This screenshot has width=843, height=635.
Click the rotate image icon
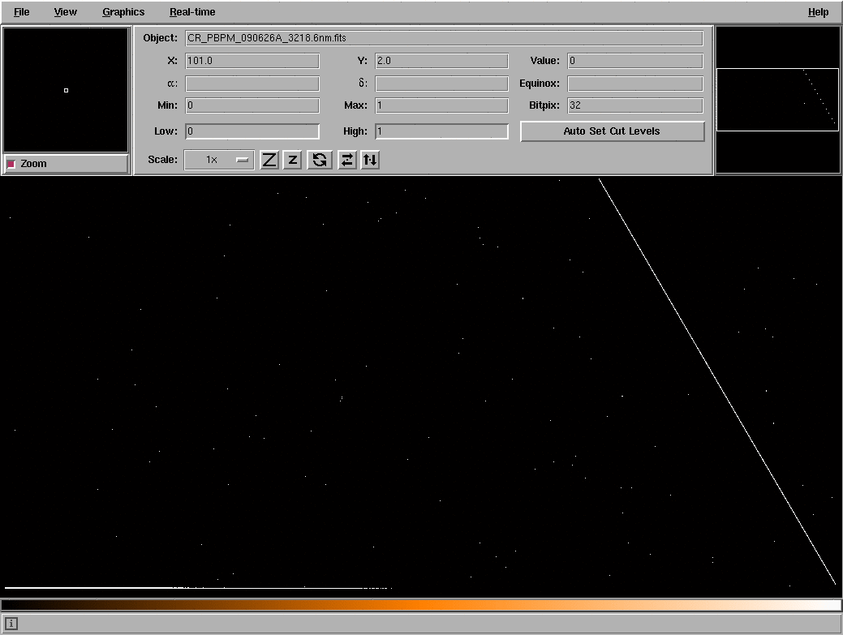(320, 160)
